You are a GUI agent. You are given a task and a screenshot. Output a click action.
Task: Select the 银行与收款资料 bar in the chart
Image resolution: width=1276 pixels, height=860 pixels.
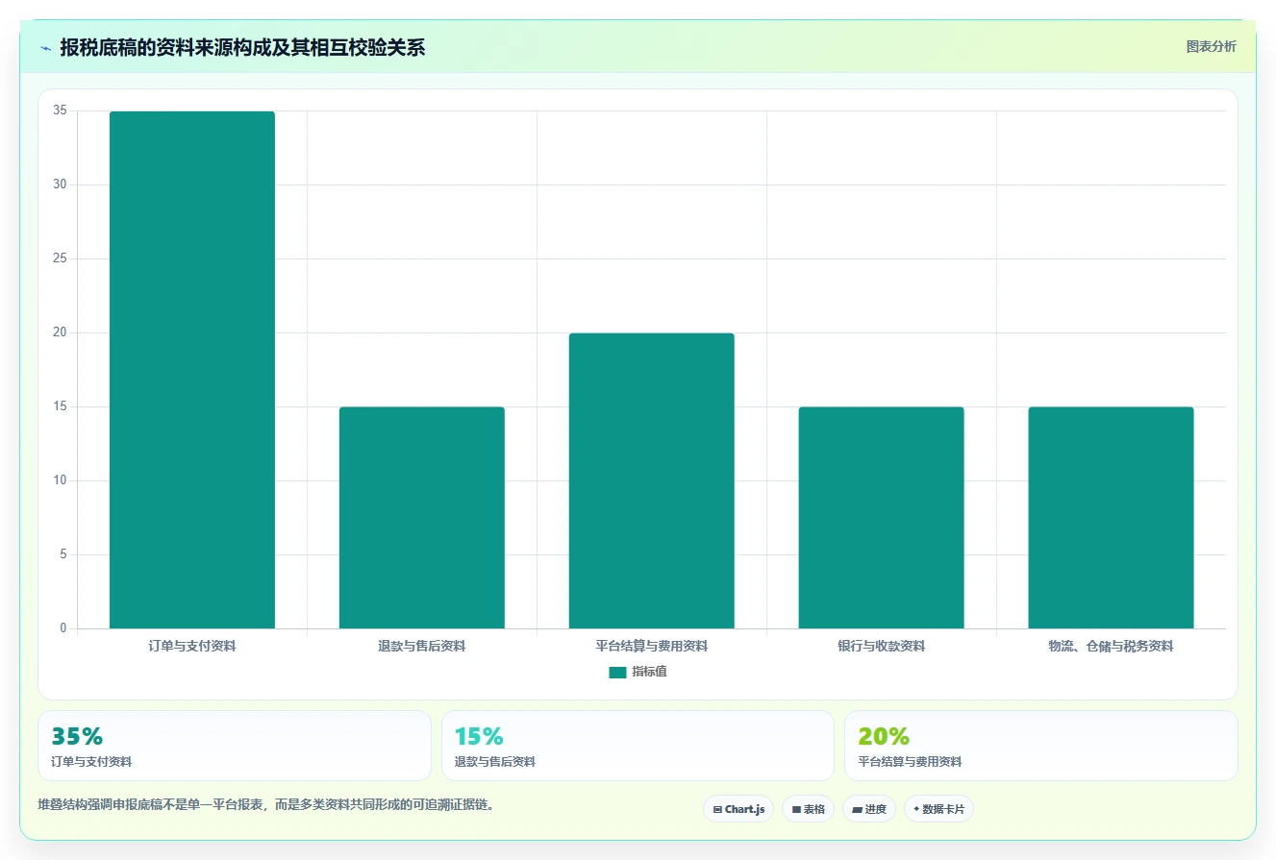[882, 518]
